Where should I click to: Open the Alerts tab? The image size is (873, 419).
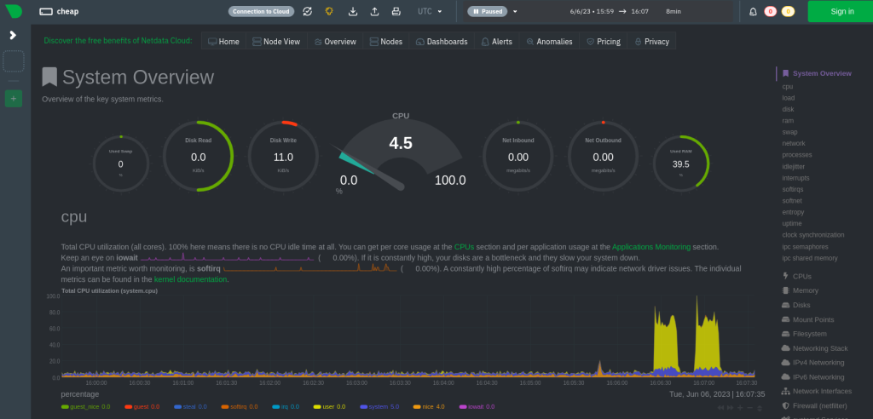497,41
